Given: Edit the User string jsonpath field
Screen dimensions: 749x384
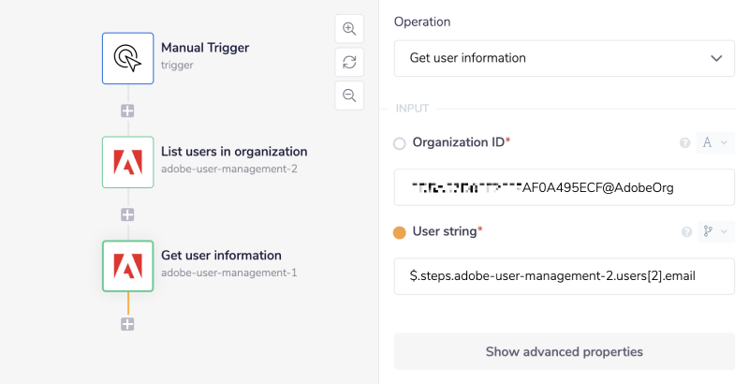Looking at the screenshot, I should click(565, 276).
